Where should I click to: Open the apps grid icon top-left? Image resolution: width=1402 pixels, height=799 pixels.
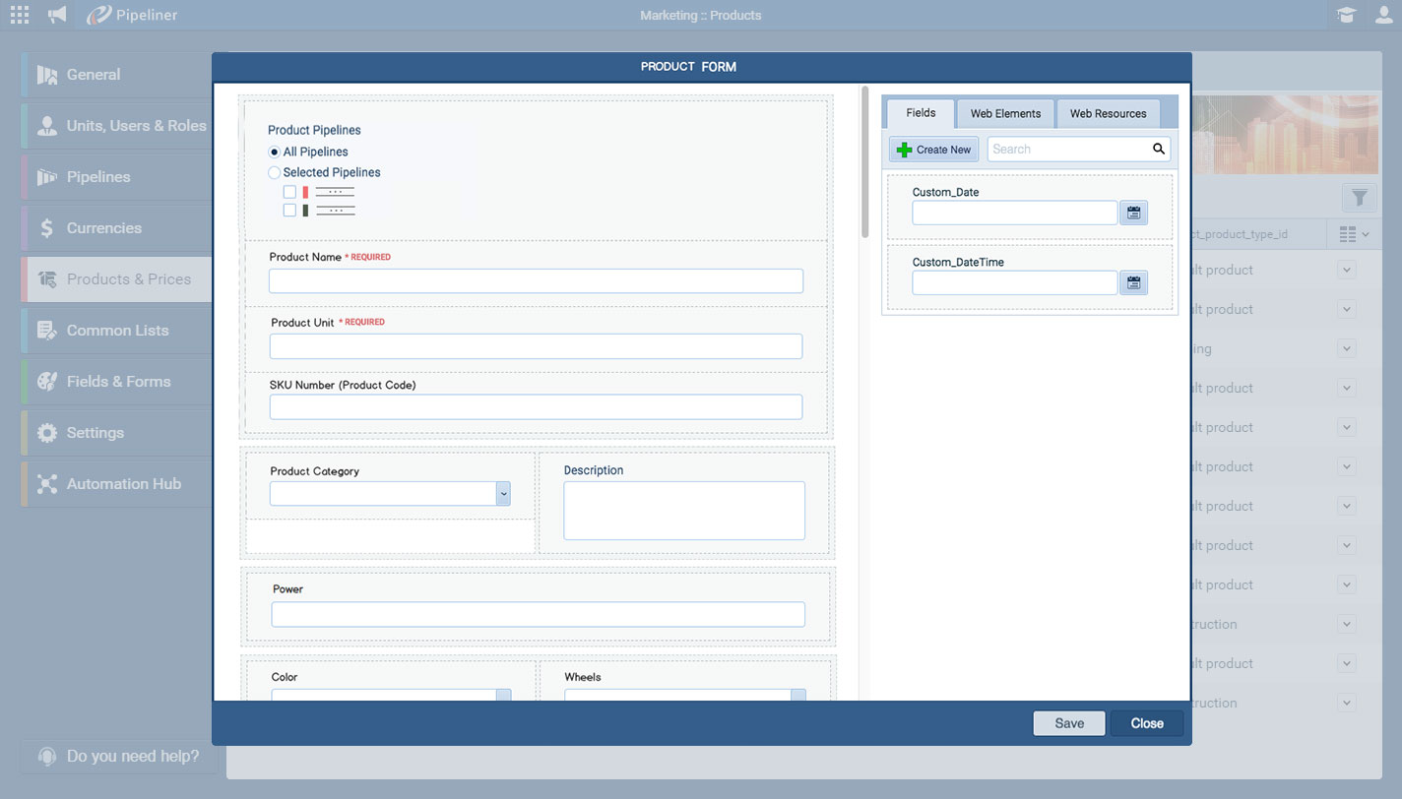tap(19, 15)
